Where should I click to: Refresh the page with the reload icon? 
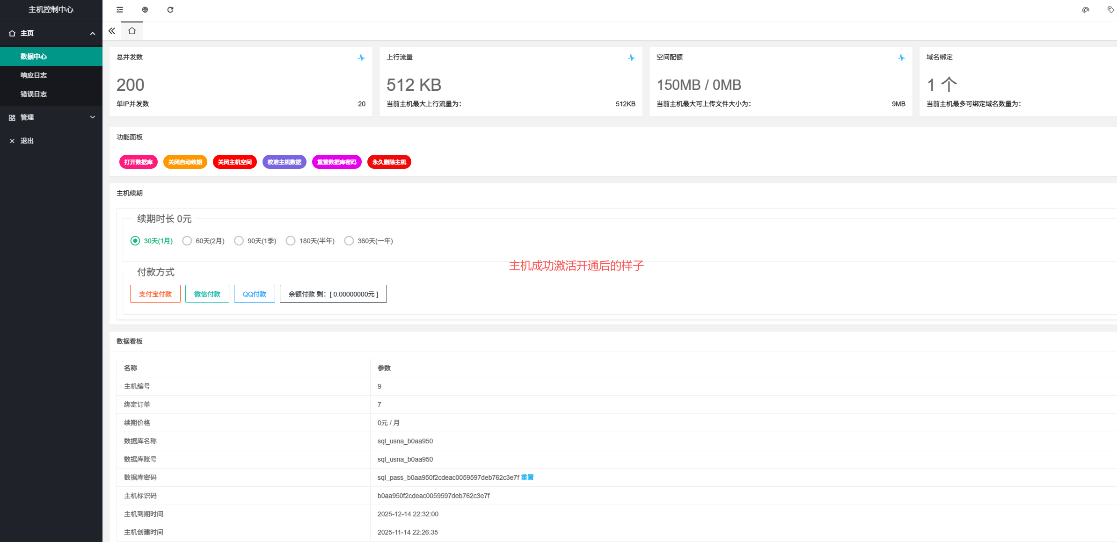tap(170, 9)
